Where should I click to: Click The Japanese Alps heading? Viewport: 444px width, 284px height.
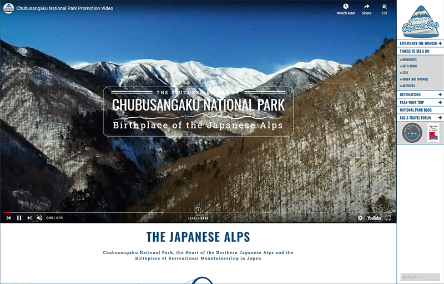198,237
